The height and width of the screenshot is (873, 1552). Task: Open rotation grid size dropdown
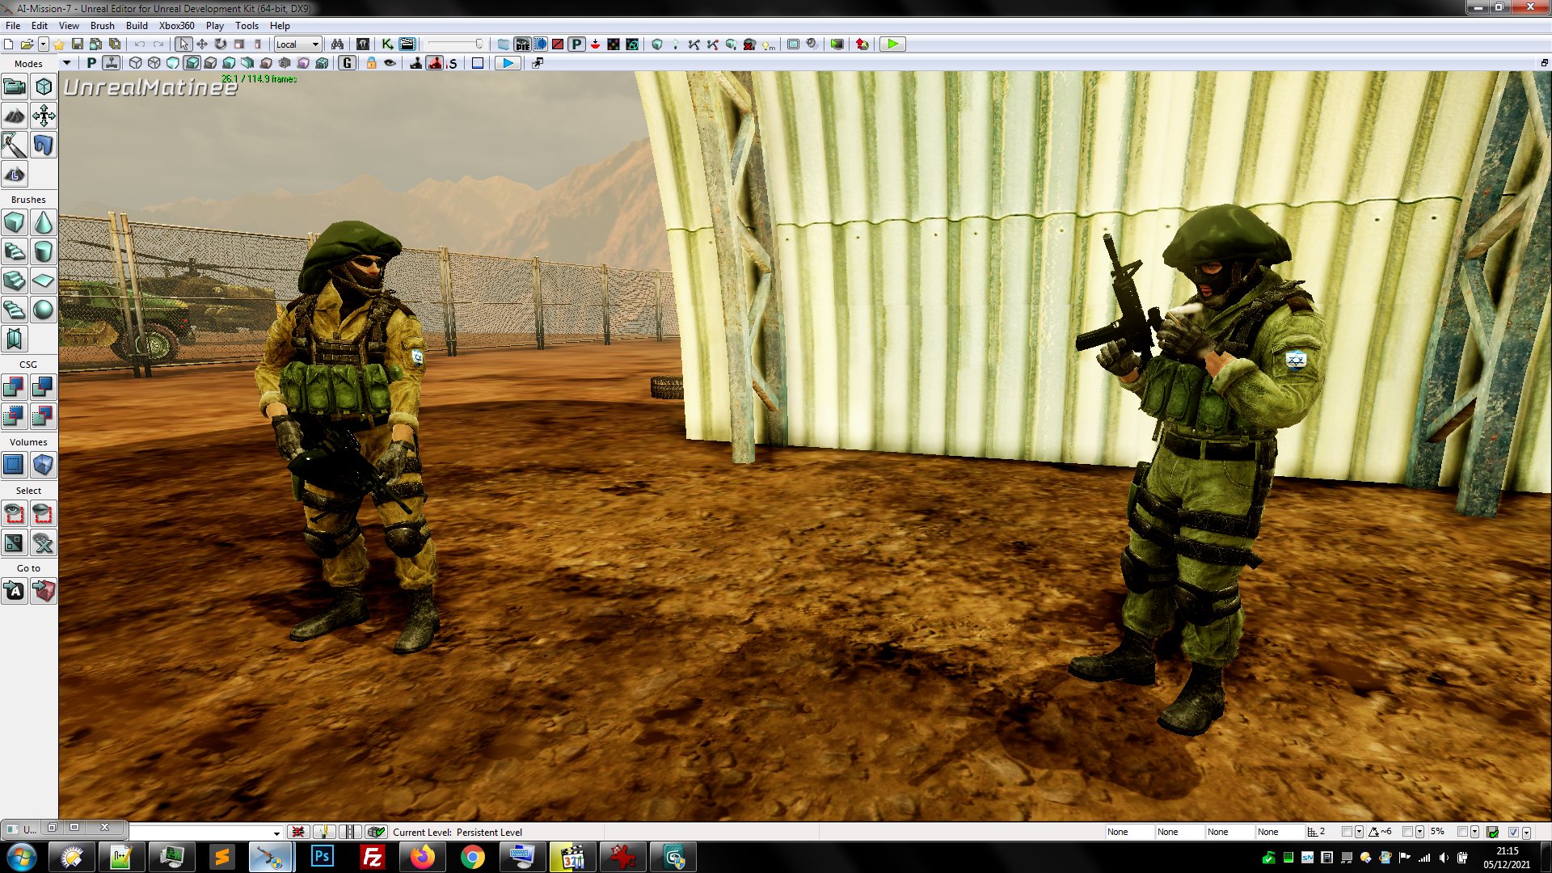(x=1419, y=832)
